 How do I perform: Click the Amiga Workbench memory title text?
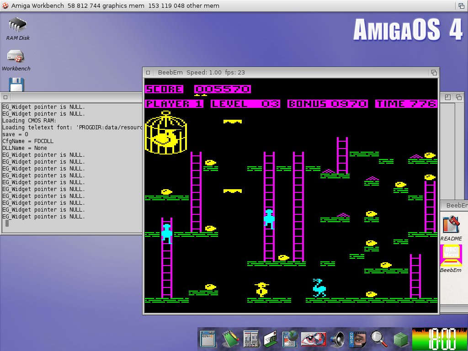115,5
